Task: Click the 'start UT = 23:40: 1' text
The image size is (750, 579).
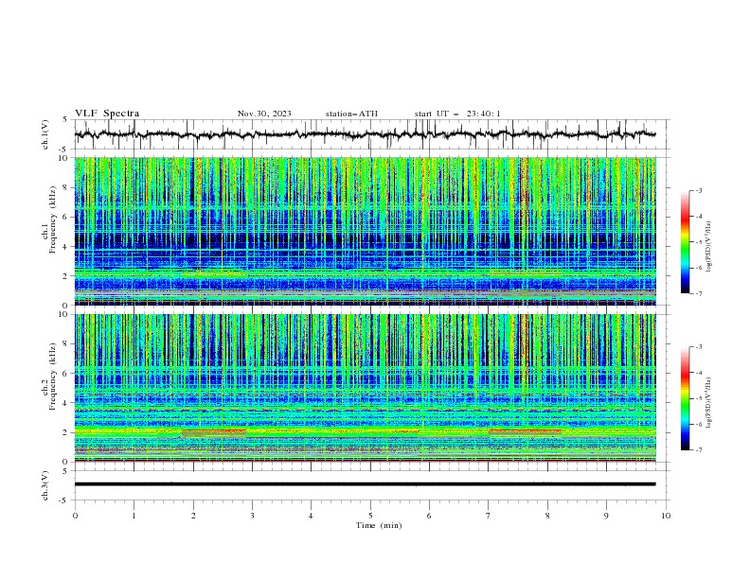Action: point(457,114)
